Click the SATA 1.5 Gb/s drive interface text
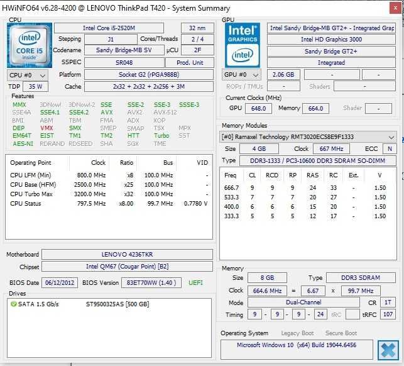Image resolution: width=404 pixels, height=366 pixels. pyautogui.click(x=38, y=304)
